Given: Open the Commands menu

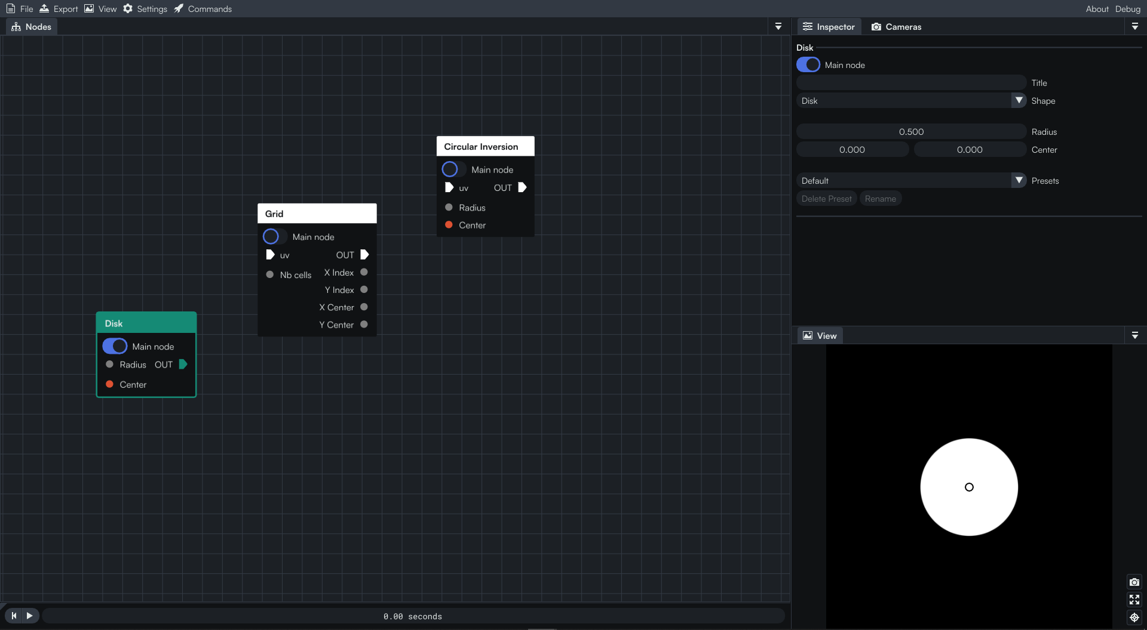Looking at the screenshot, I should 203,8.
